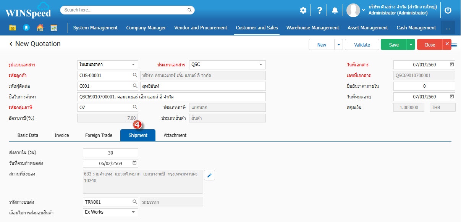Screen dimensions: 461x222
Task: Expand the New button dropdown arrow
Action: 338,45
